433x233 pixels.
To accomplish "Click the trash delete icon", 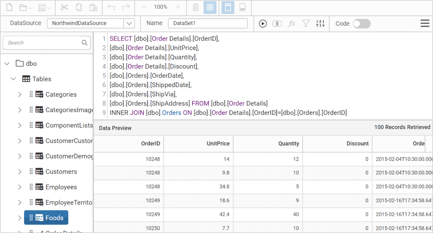I will point(196,7).
